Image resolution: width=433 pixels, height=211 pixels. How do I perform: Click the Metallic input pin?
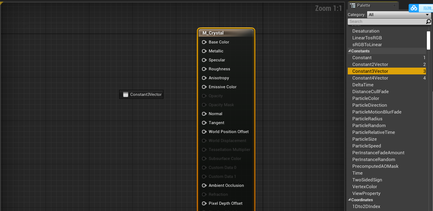pos(204,51)
